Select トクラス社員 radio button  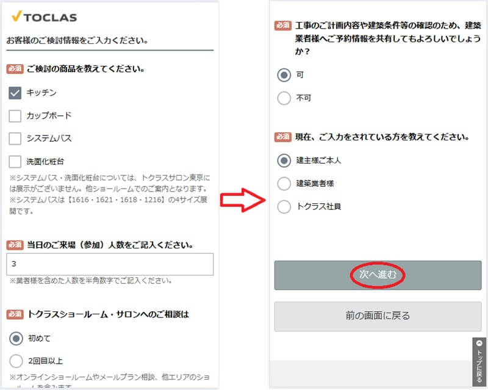coord(284,207)
